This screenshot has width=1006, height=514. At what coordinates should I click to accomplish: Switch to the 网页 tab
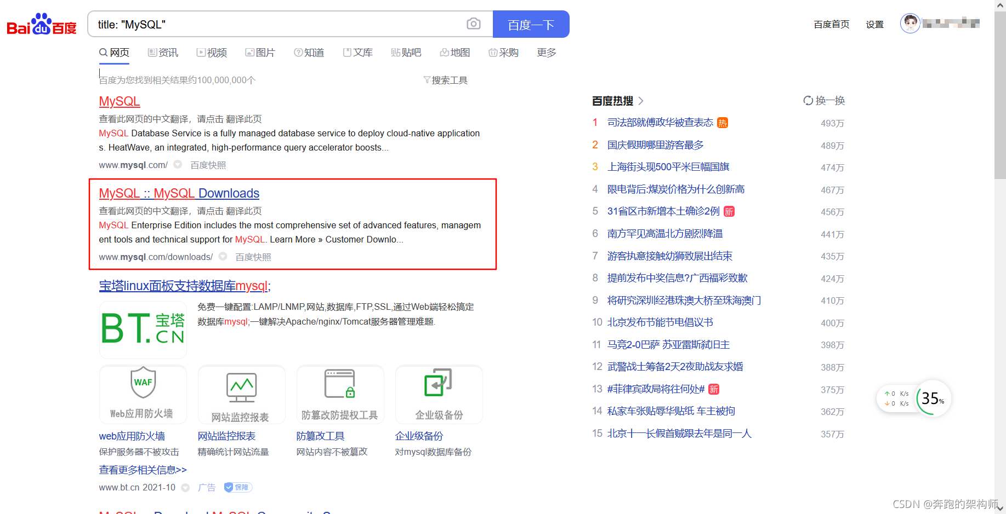[114, 53]
